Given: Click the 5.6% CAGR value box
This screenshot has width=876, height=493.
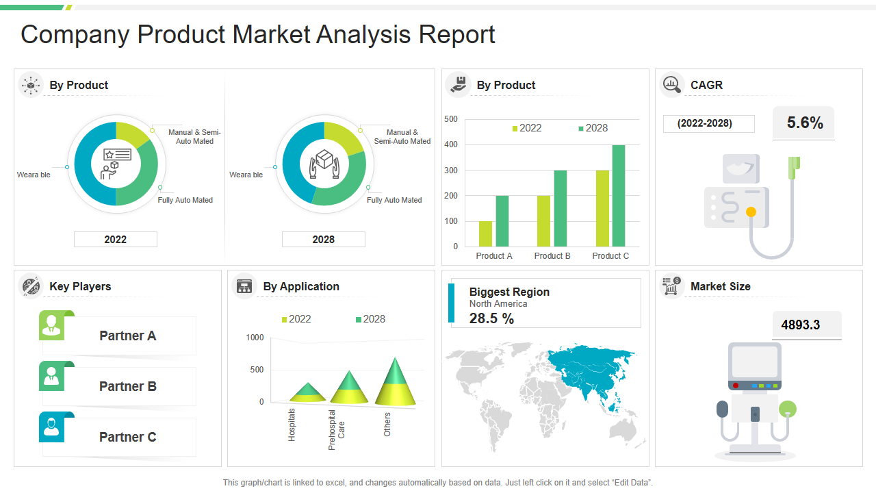Looking at the screenshot, I should click(x=804, y=123).
